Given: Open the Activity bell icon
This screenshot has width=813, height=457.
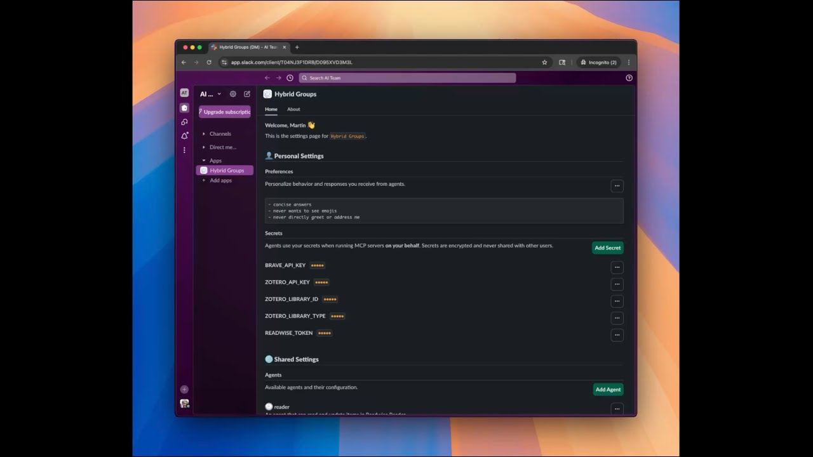Looking at the screenshot, I should (x=184, y=136).
